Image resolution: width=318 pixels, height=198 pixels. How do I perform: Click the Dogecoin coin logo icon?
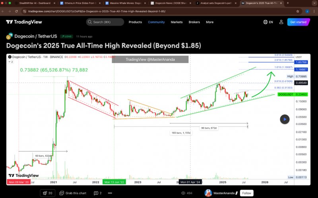(9, 36)
